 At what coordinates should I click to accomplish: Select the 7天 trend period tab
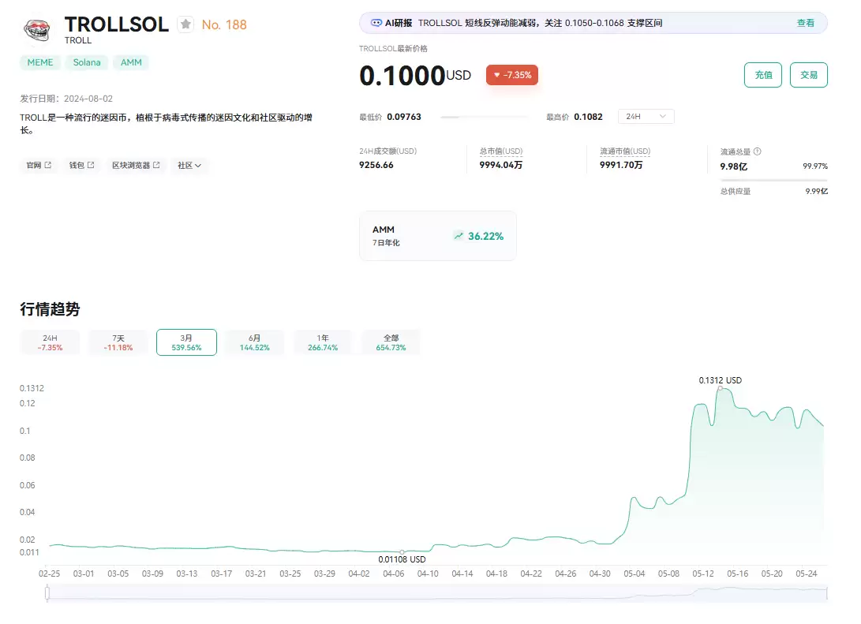[x=118, y=342]
